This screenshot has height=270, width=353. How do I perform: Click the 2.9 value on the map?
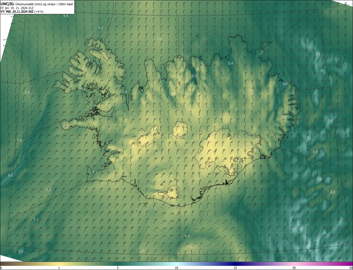pos(159,39)
